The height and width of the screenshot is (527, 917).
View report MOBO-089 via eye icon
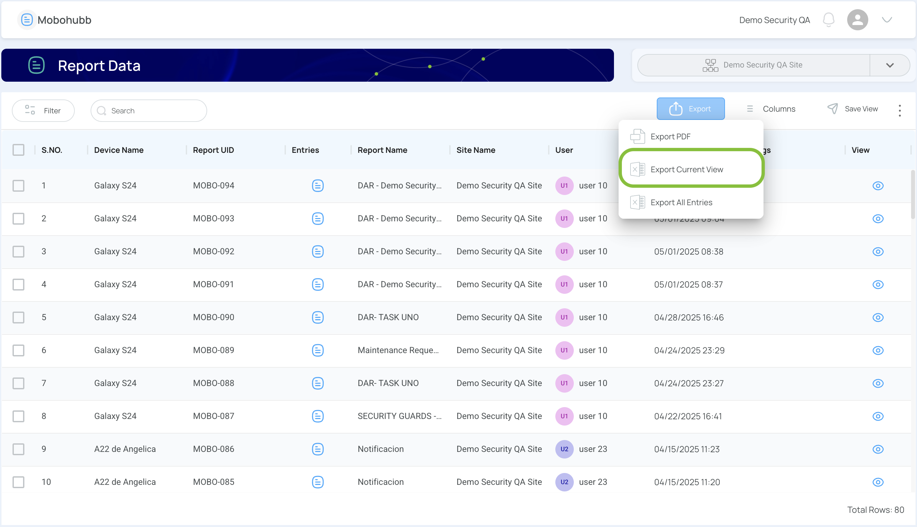[878, 350]
